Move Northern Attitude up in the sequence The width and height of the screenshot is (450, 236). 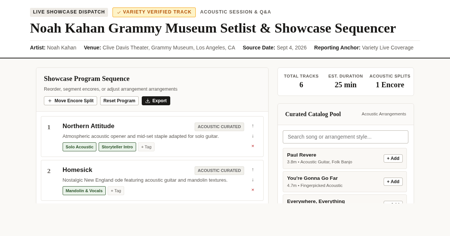coord(253,126)
